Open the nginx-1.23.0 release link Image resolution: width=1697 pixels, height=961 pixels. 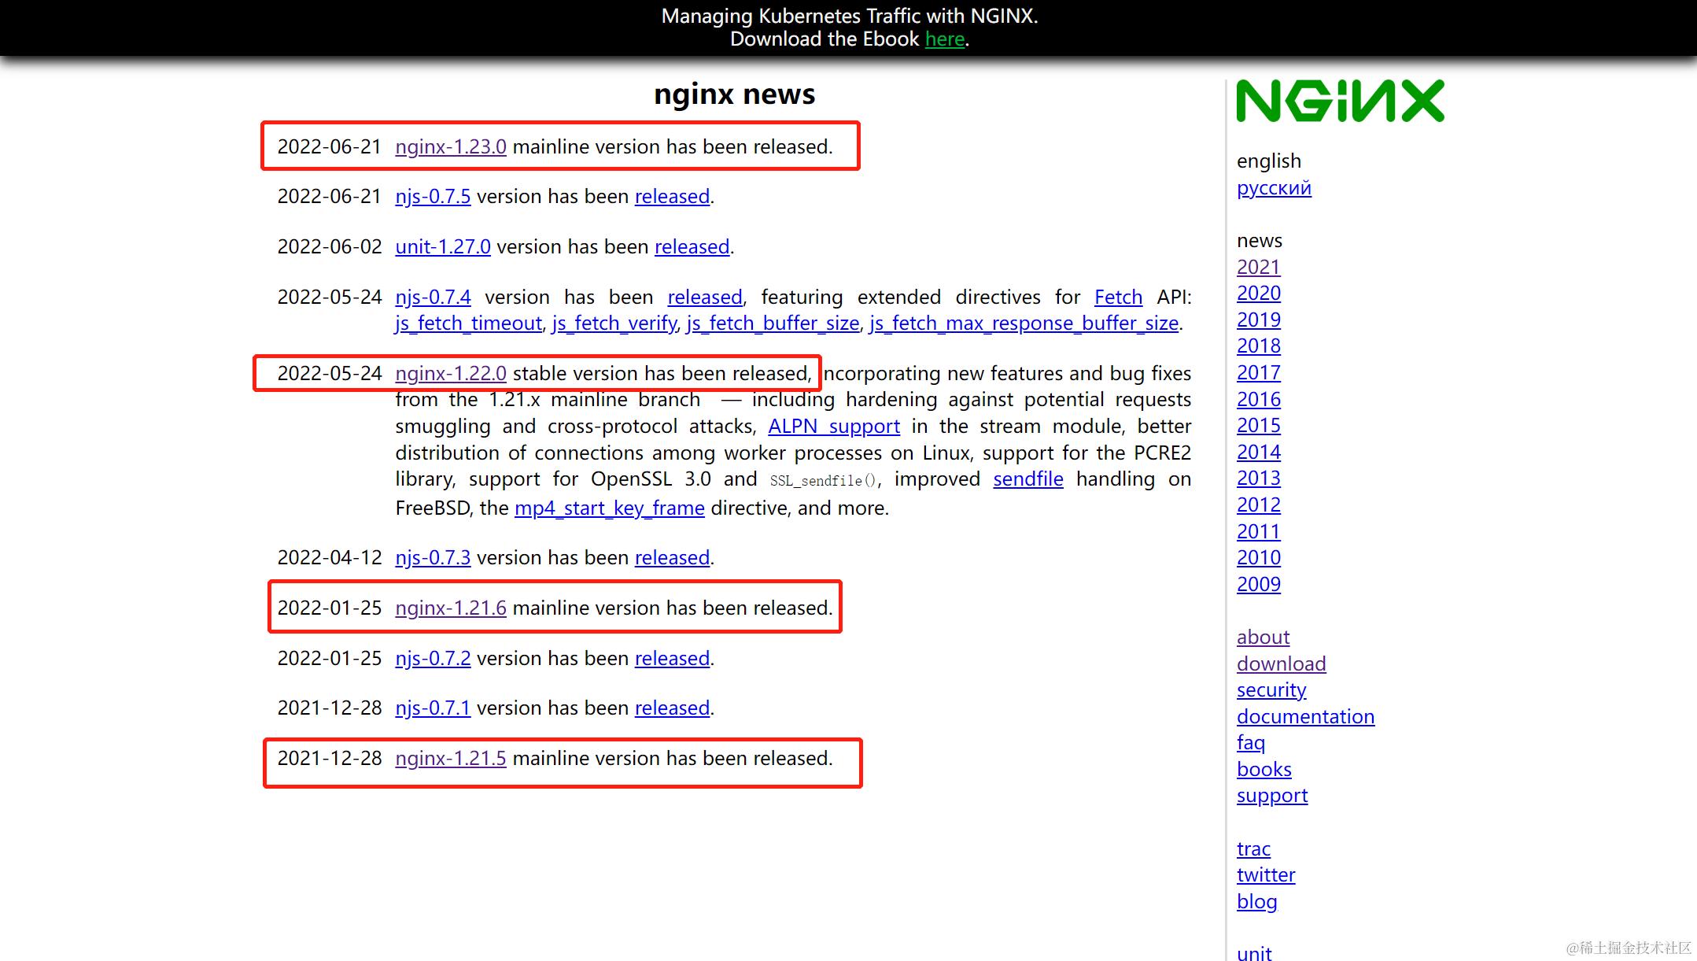point(450,147)
